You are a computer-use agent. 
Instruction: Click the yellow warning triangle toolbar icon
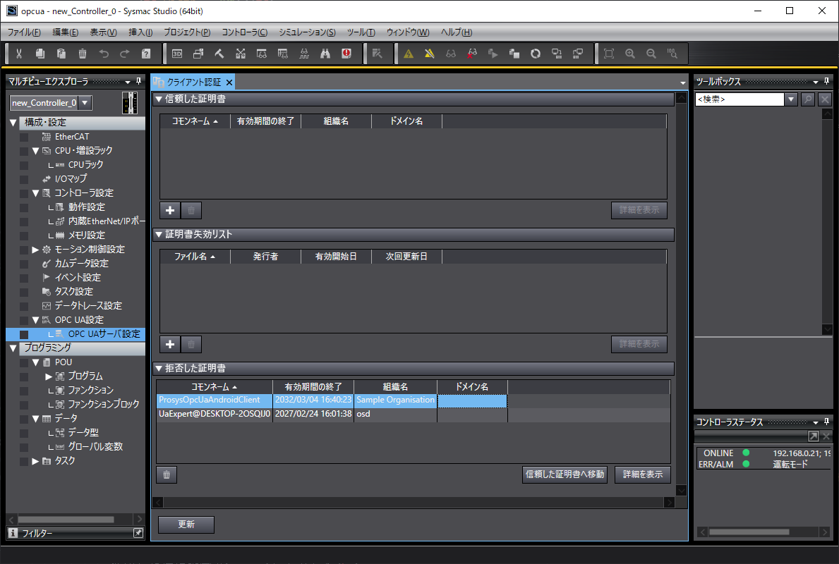(x=409, y=54)
